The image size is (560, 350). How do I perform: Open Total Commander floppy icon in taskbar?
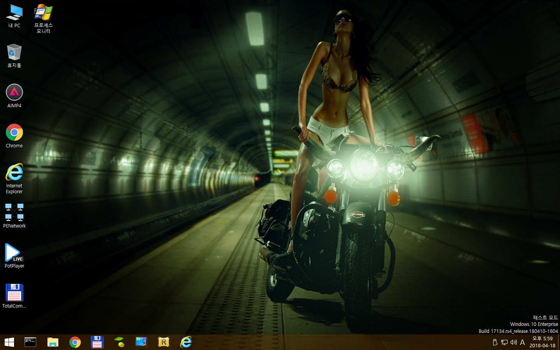(97, 342)
